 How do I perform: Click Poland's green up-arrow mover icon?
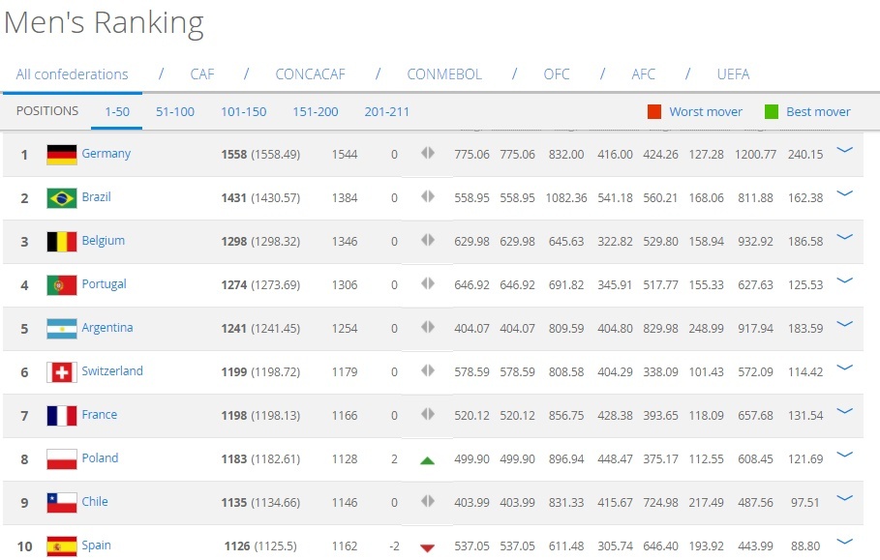tap(427, 460)
